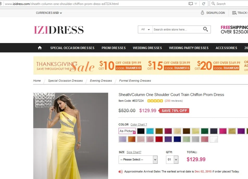Click the five-star rating icons
This screenshot has height=179, width=248.
coord(155,101)
